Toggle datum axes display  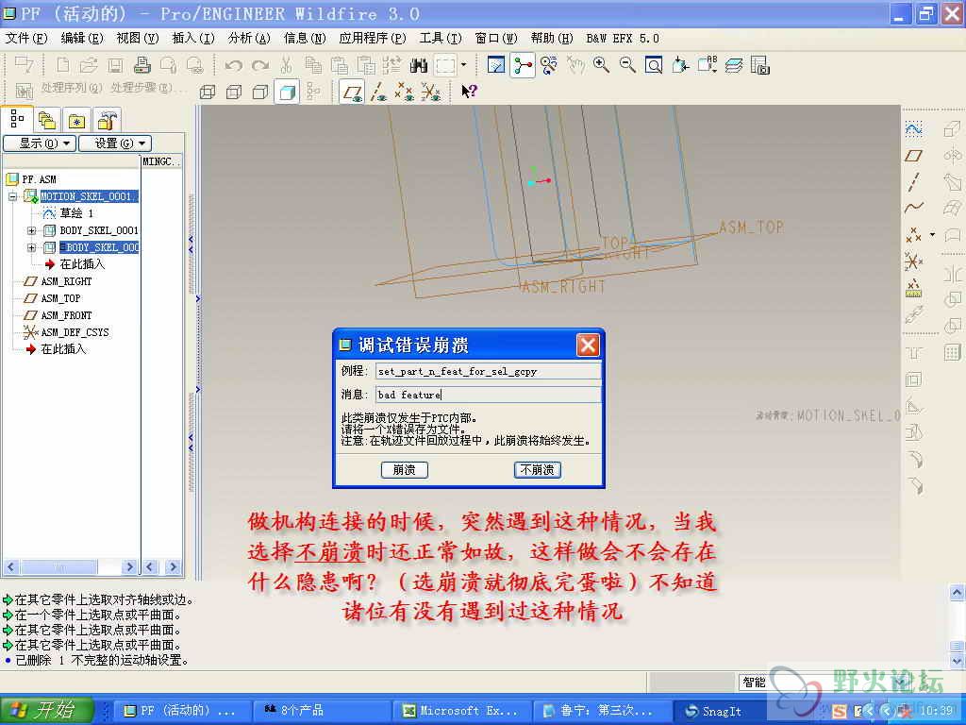(x=378, y=92)
